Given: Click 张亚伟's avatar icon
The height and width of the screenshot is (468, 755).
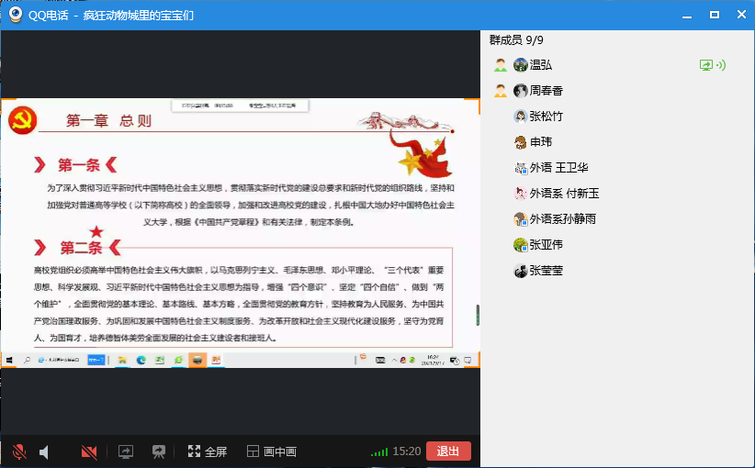Looking at the screenshot, I should click(x=521, y=245).
